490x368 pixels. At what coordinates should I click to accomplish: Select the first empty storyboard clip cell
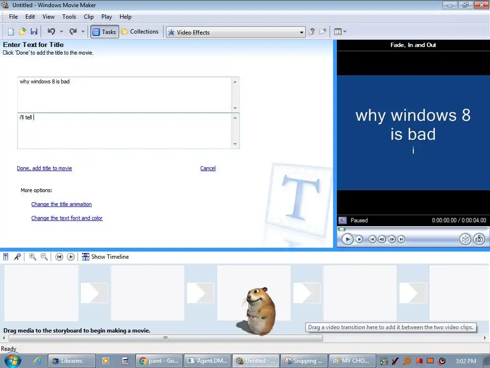(x=41, y=293)
